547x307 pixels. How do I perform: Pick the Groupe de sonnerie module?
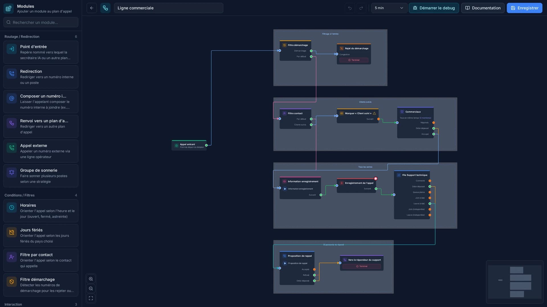(x=41, y=176)
